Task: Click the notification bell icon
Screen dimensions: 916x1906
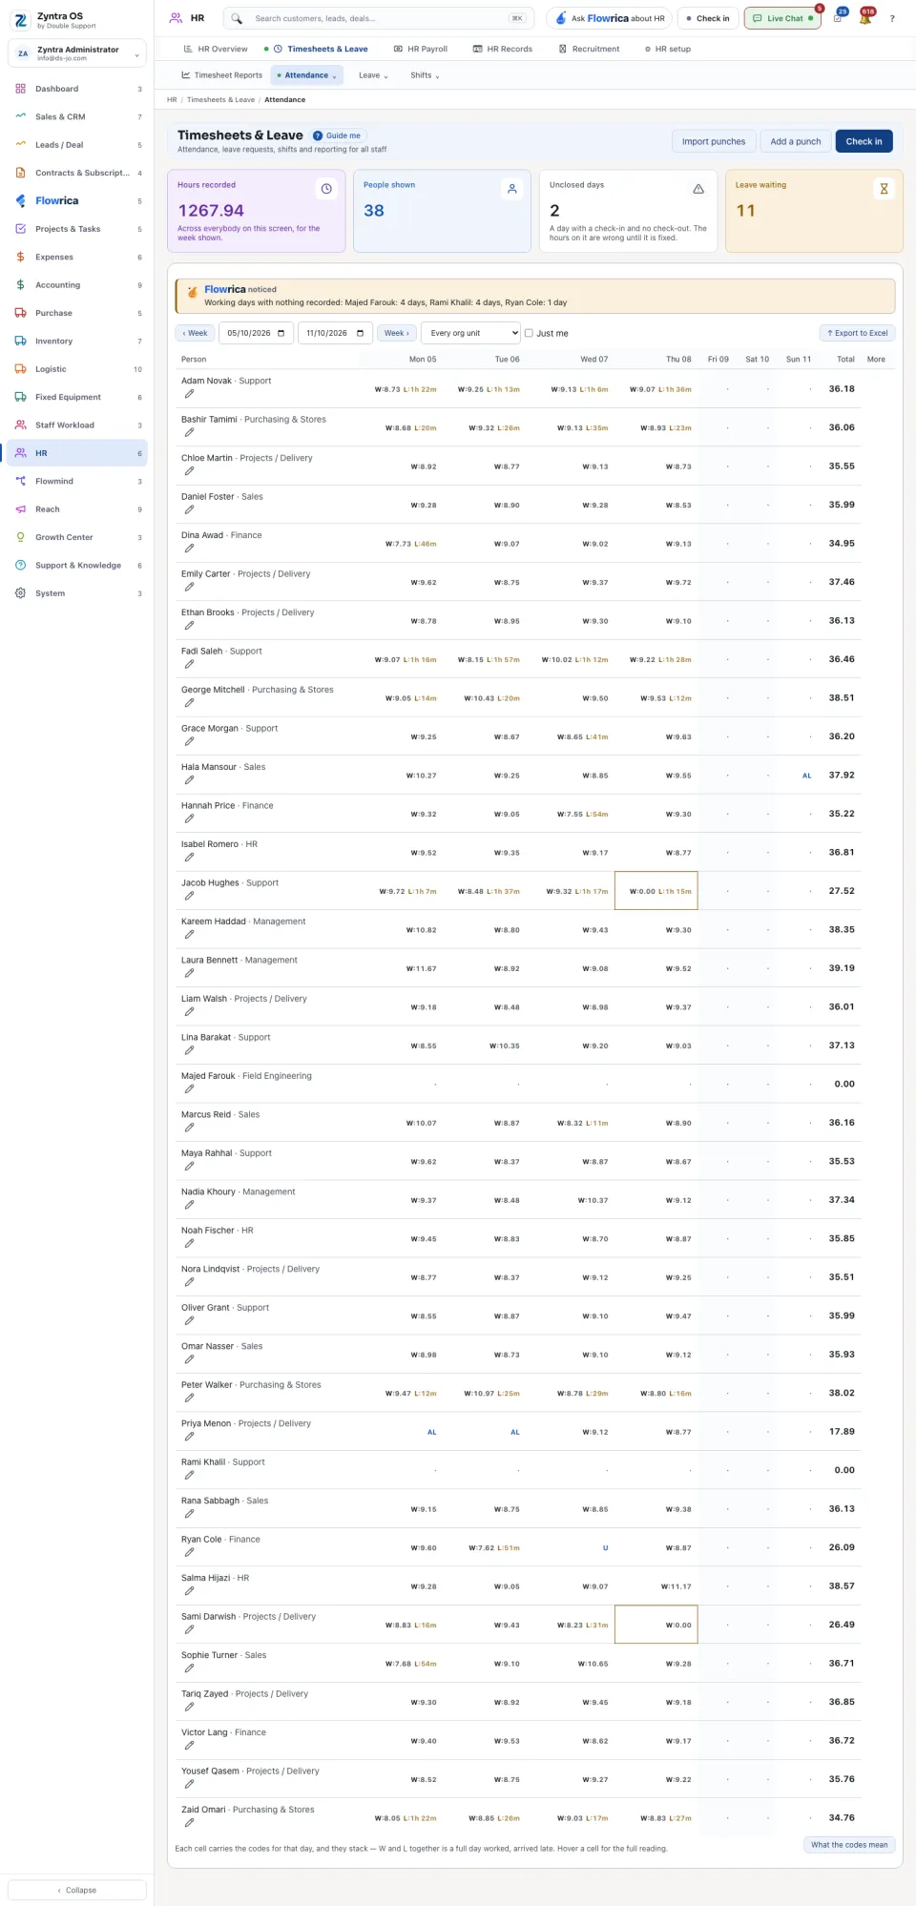Action: coord(864,18)
